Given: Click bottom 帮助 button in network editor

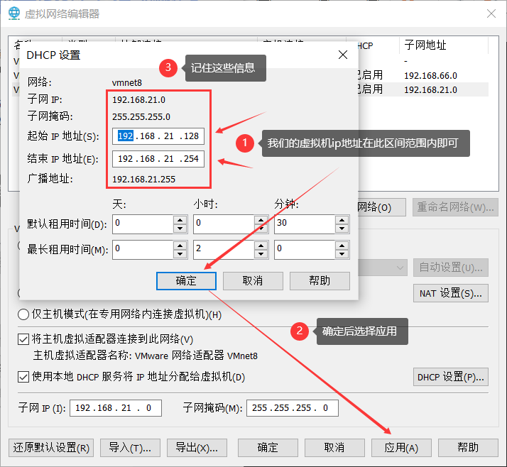Looking at the screenshot, I should coord(468,448).
